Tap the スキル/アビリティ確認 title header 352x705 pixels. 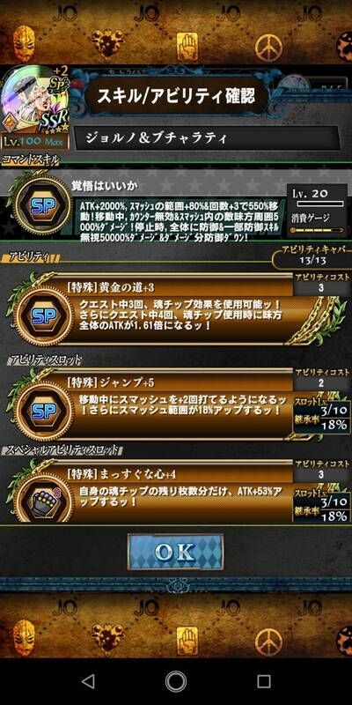coord(177,95)
